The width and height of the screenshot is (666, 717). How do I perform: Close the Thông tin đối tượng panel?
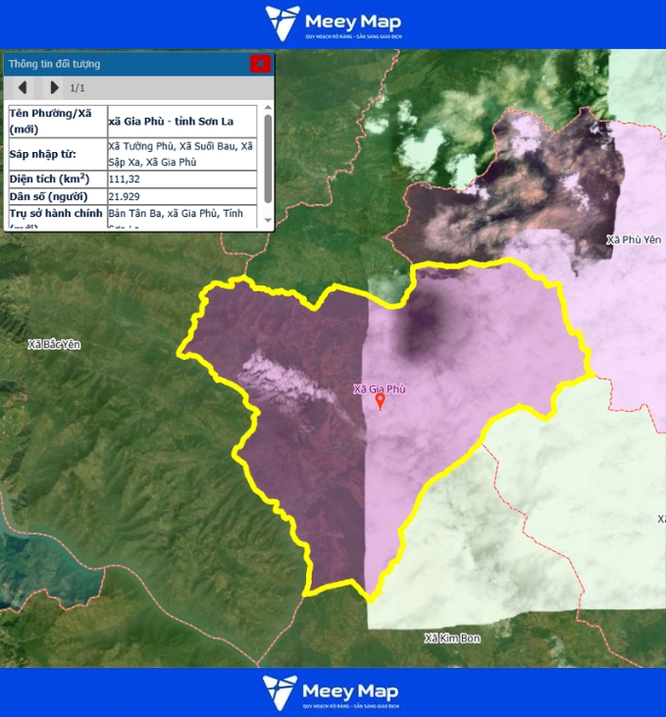pos(260,64)
